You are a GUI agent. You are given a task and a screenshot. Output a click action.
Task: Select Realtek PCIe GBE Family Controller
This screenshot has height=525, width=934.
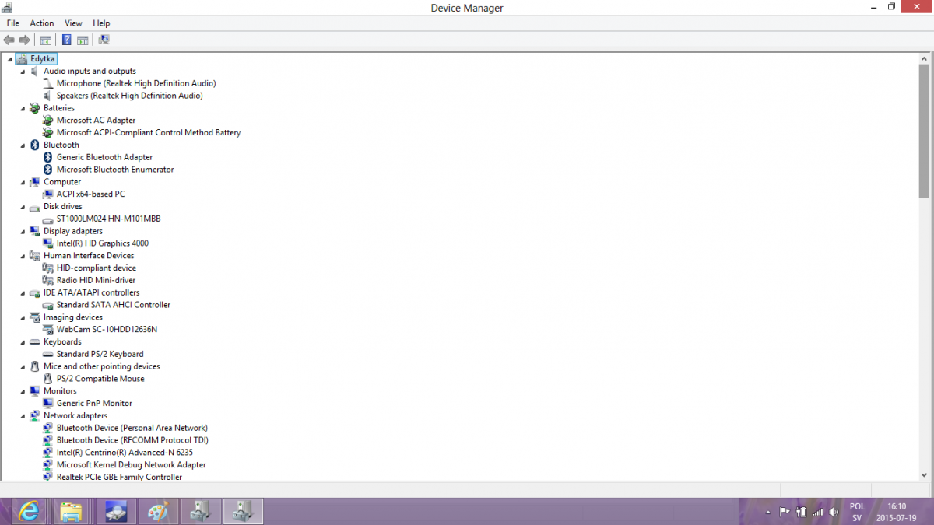pyautogui.click(x=119, y=477)
